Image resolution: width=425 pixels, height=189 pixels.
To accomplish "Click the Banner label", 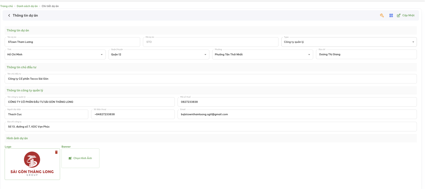I will click(66, 147).
